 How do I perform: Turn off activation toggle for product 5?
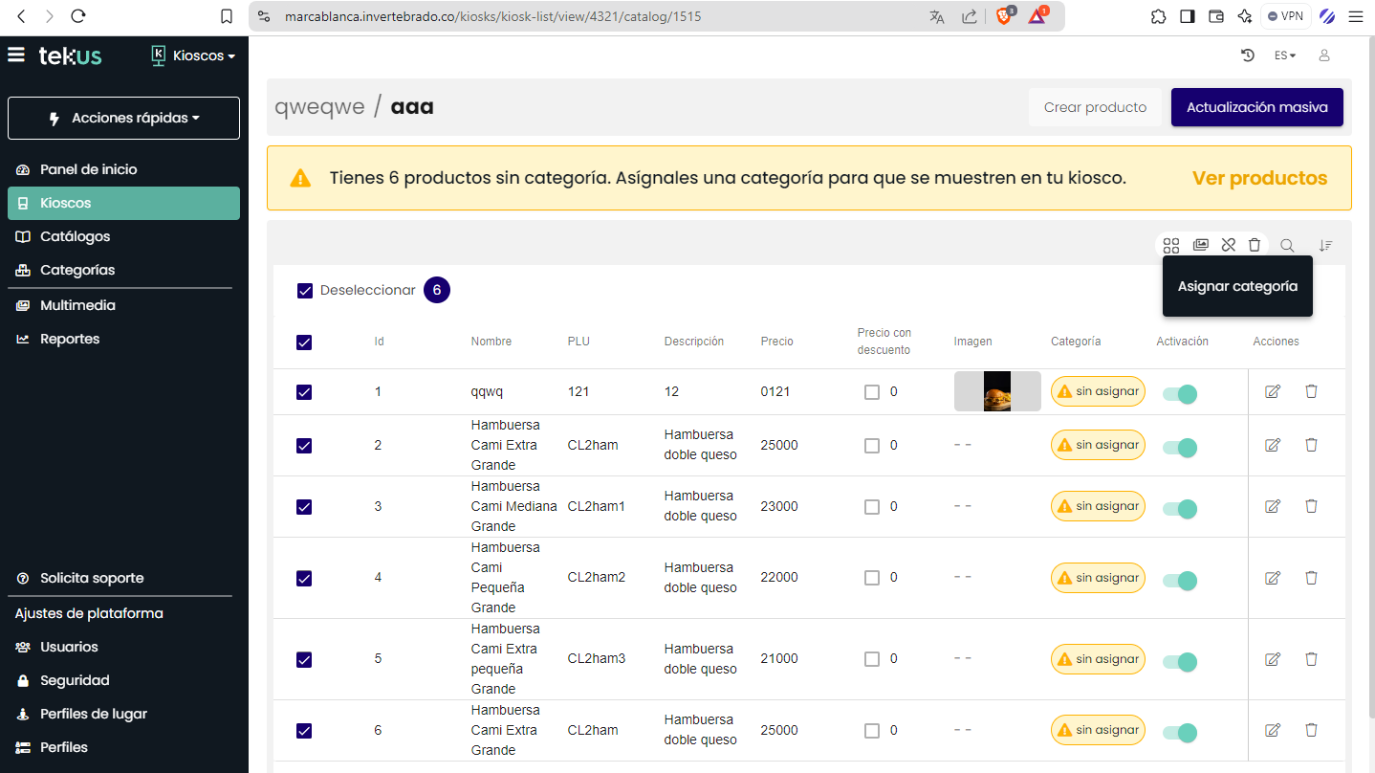pos(1180,660)
